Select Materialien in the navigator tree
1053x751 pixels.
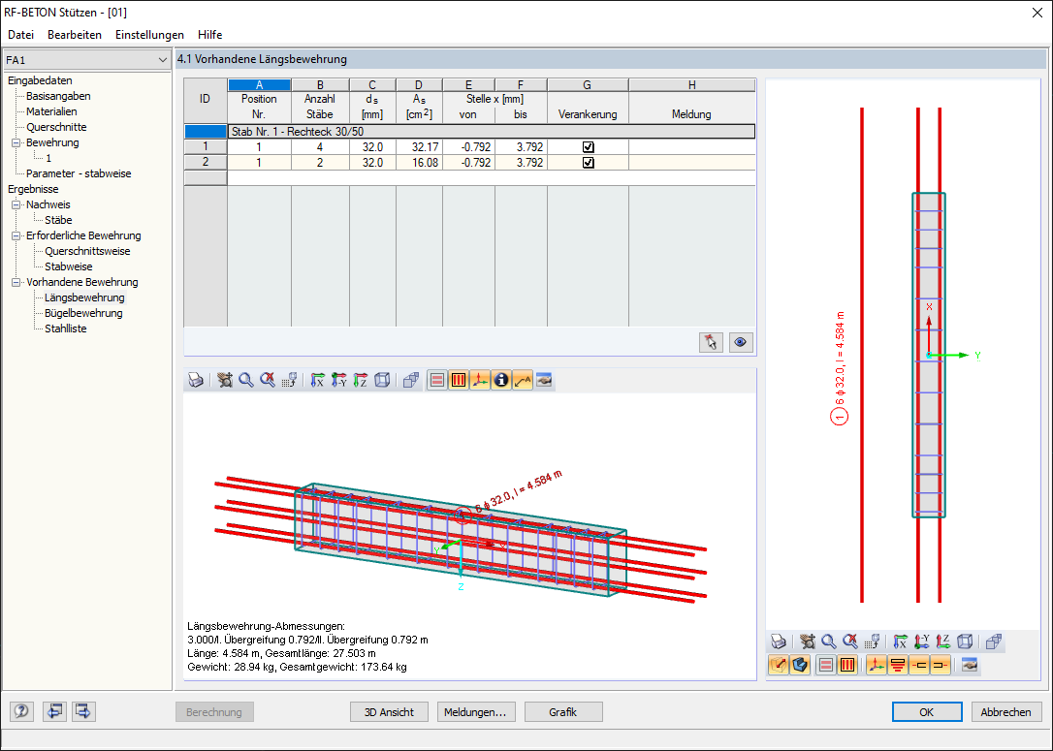51,111
